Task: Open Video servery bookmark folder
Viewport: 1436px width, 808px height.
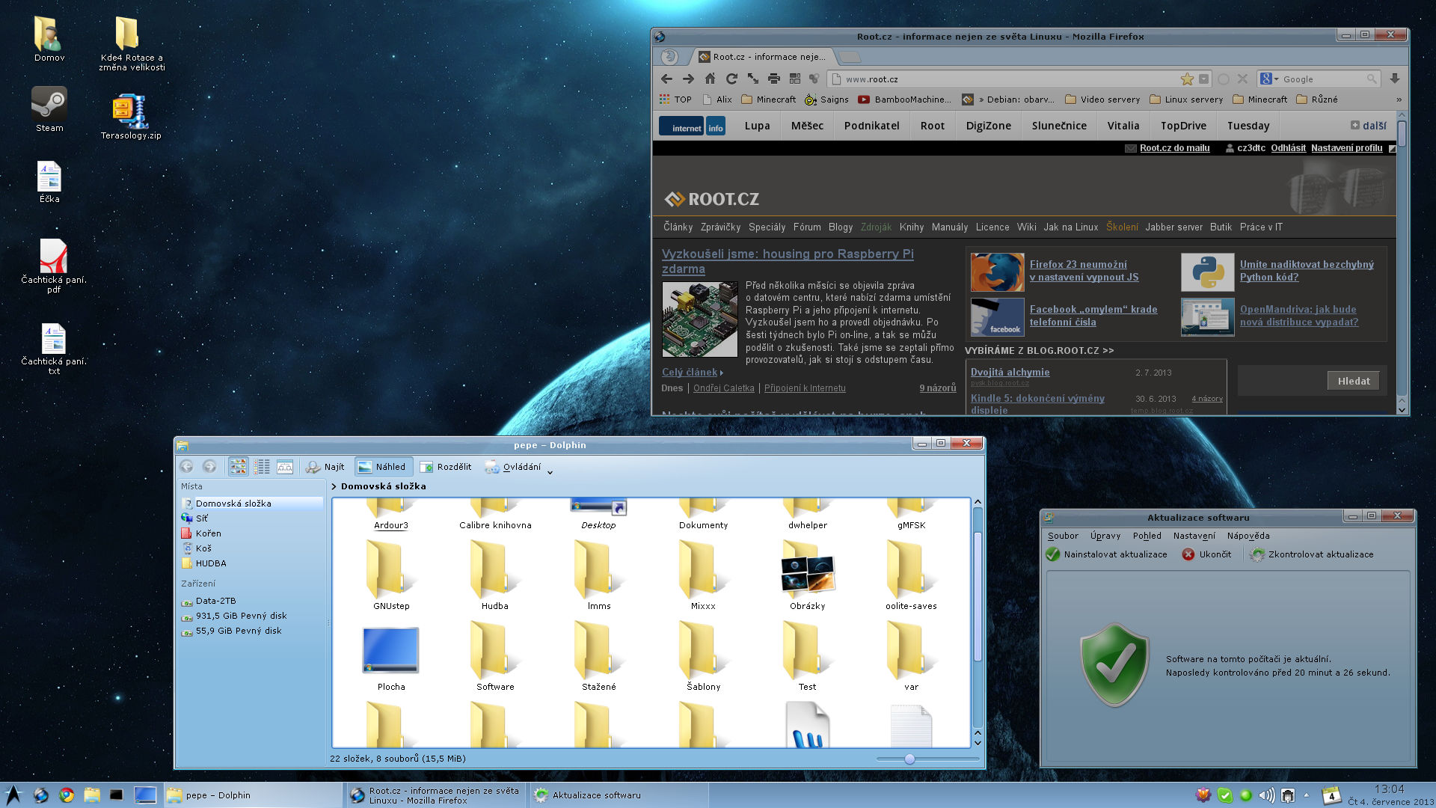Action: pyautogui.click(x=1102, y=100)
